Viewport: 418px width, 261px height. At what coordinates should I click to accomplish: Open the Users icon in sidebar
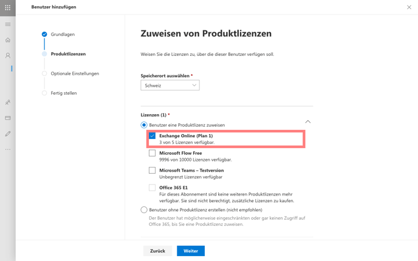click(x=8, y=55)
